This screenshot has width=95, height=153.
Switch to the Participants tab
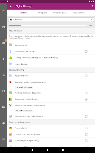click(42, 13)
